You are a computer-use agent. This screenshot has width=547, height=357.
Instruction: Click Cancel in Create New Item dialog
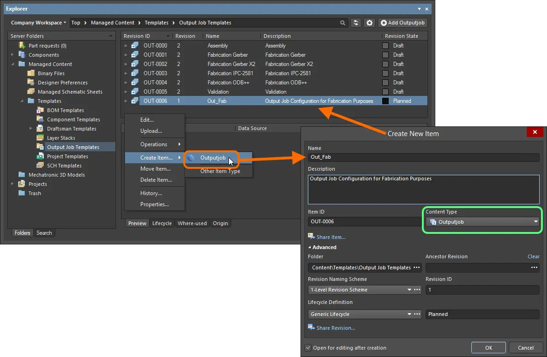526,348
